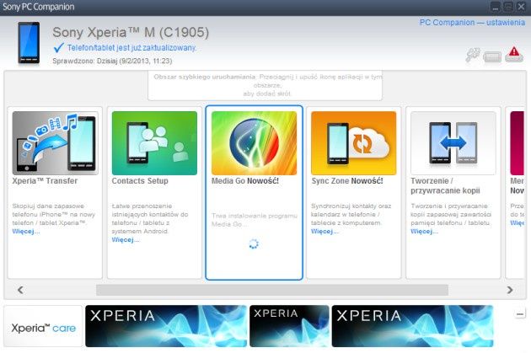Select the Media Go Nowość! title

(x=245, y=181)
